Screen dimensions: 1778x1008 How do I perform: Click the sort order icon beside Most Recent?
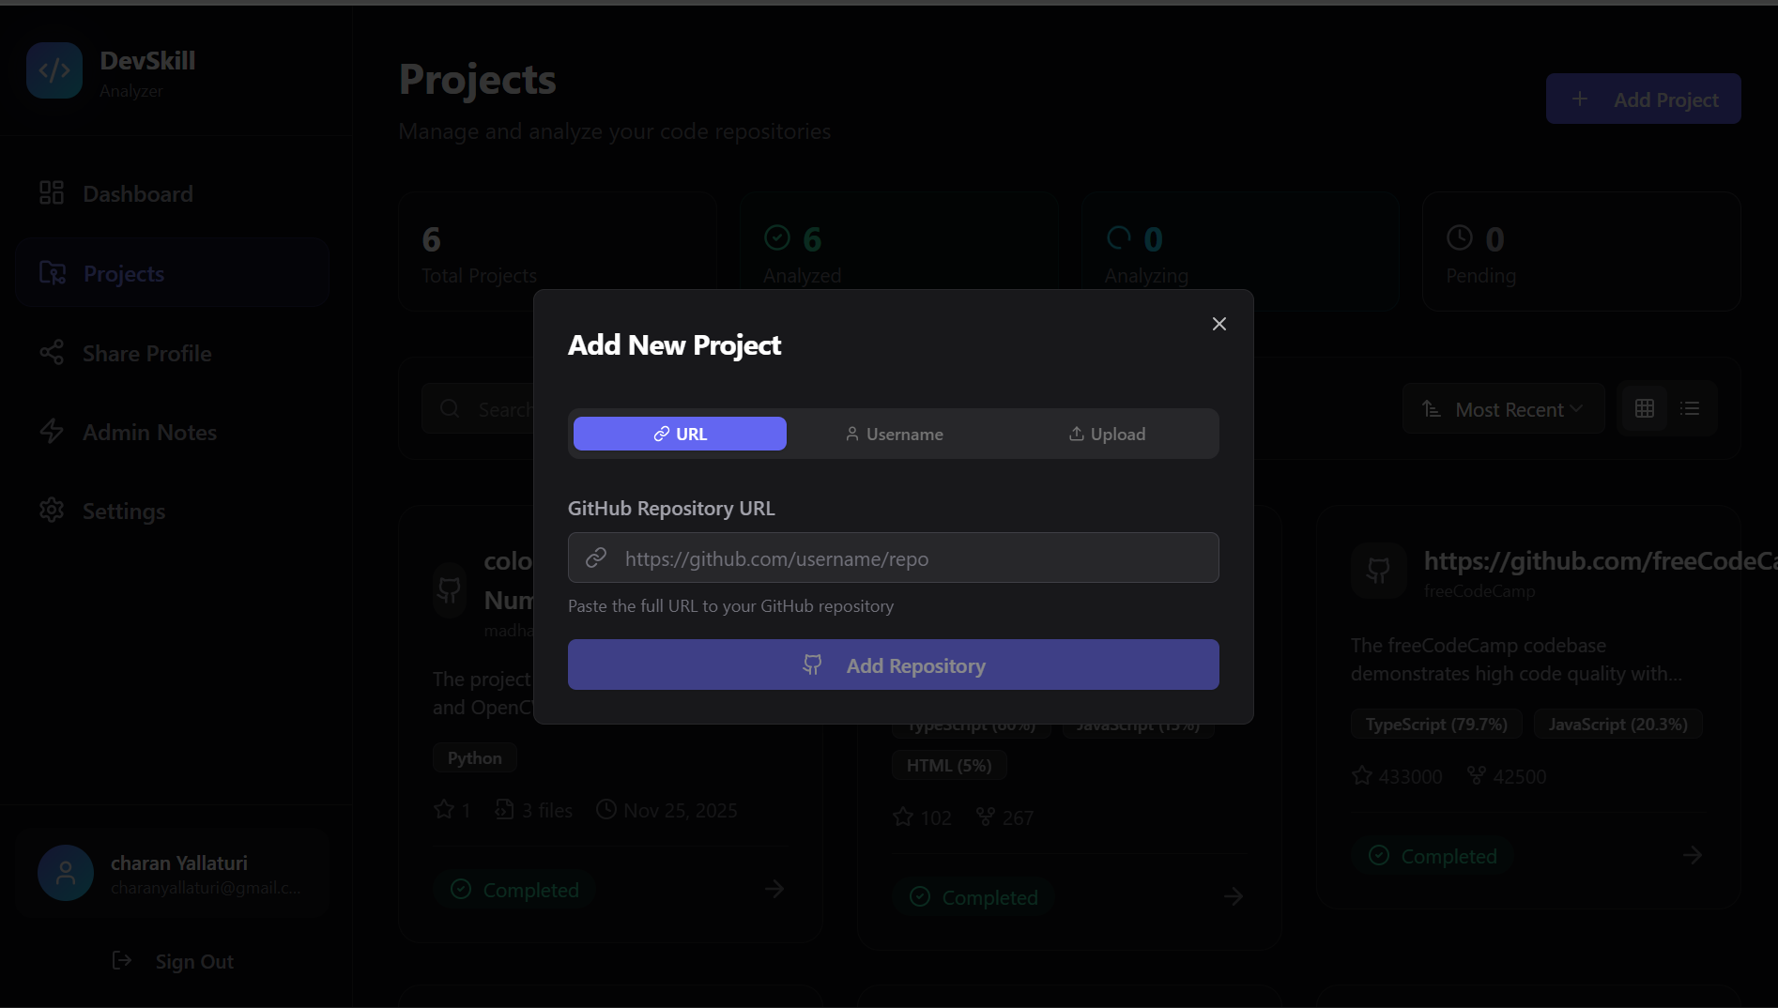(1432, 408)
